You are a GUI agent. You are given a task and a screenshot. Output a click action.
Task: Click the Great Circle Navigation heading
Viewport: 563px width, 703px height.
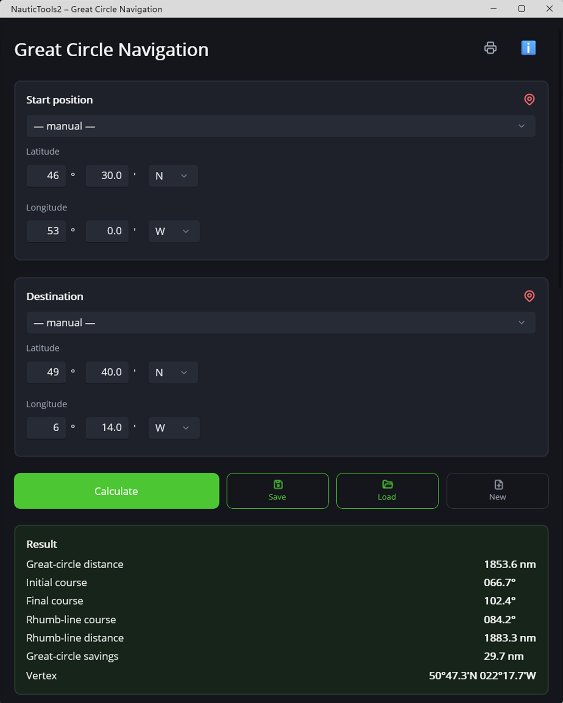111,49
